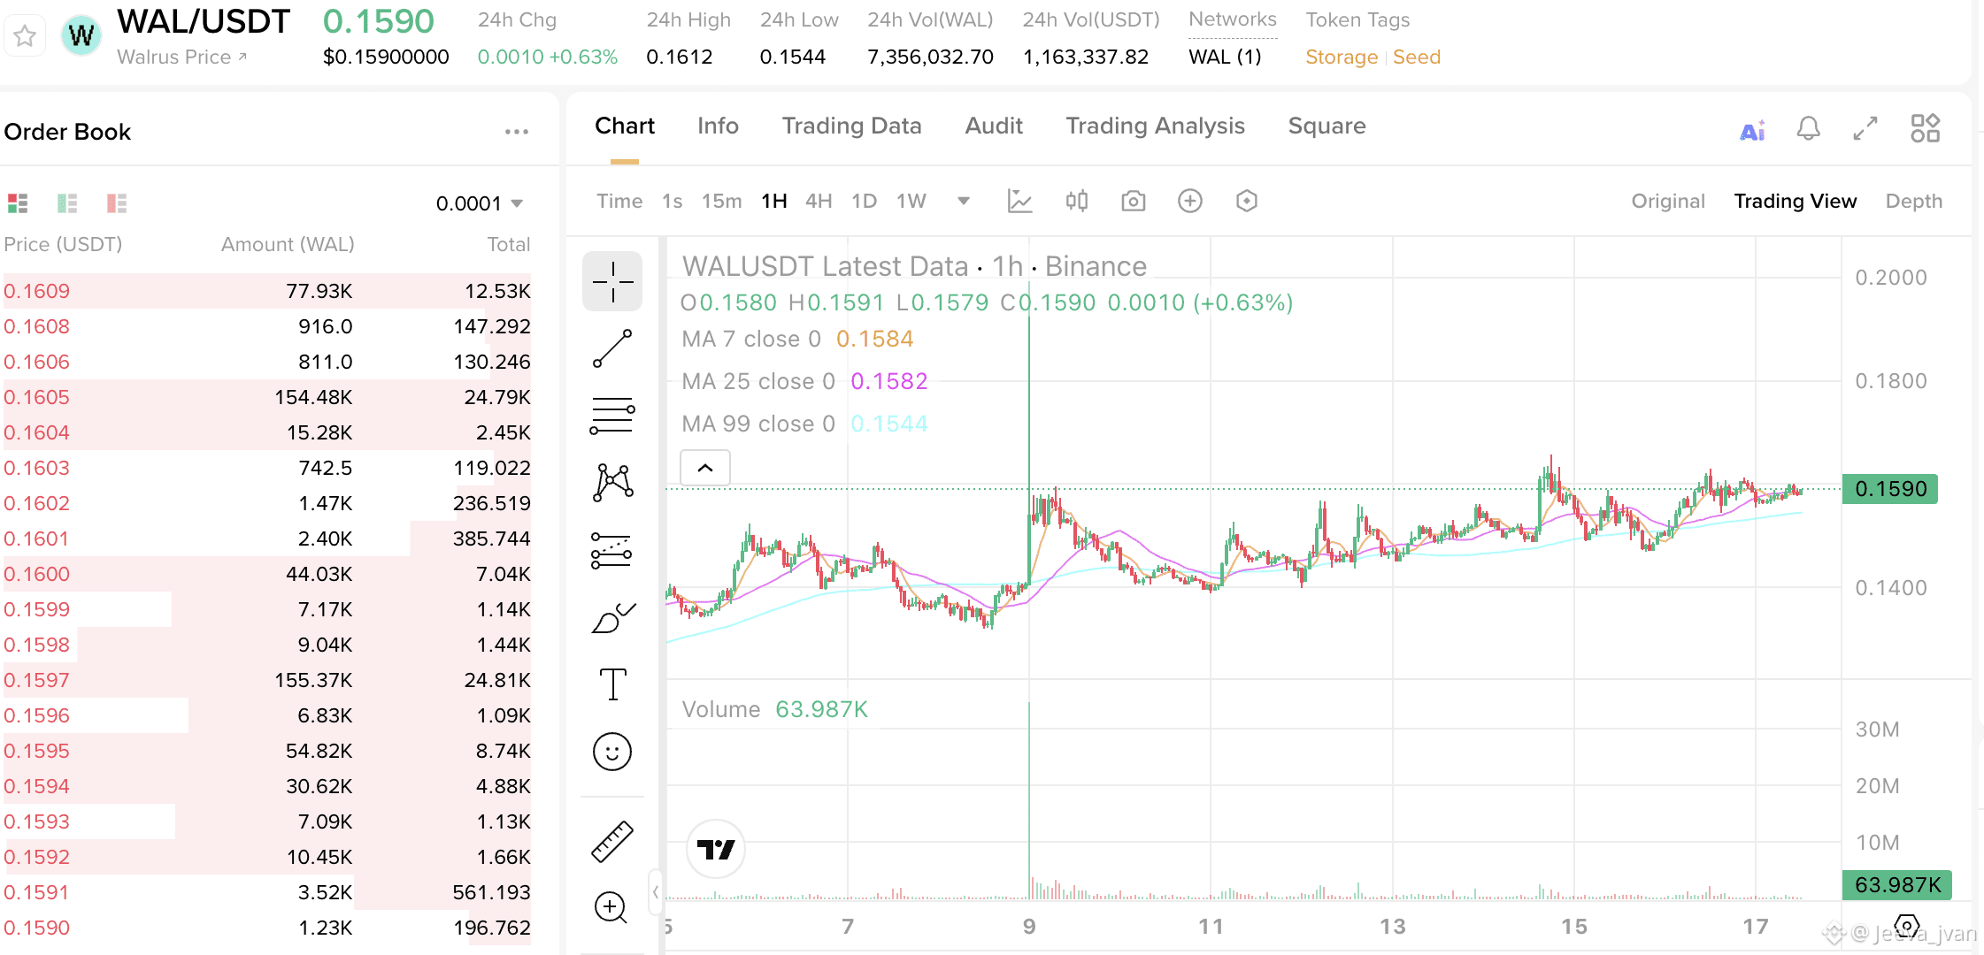
Task: Take a chart snapshot with the camera icon
Action: (1133, 202)
